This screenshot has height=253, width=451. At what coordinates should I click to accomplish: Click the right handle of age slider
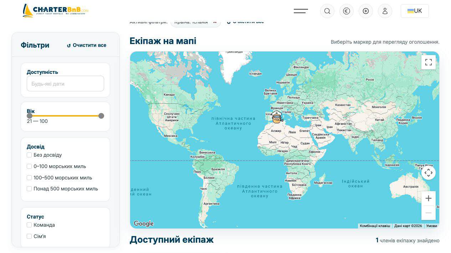101,116
